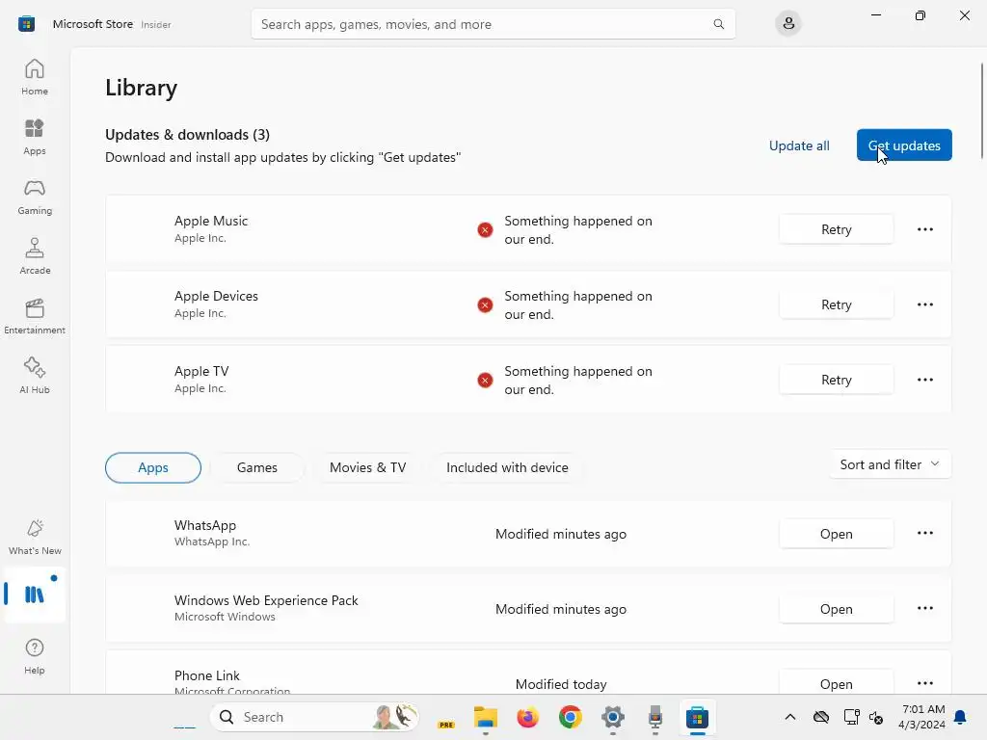Screen dimensions: 987x740
Task: Show hidden system tray icons
Action: [790, 717]
